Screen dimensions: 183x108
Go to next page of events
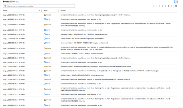tap(172, 6)
